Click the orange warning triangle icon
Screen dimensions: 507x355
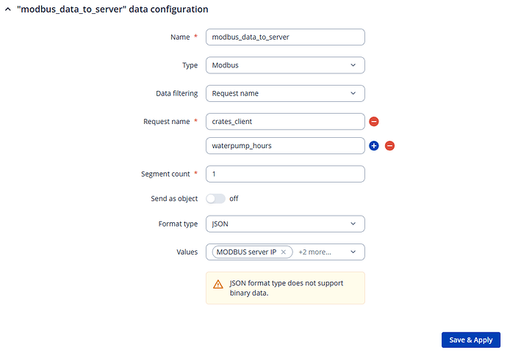pyautogui.click(x=218, y=284)
